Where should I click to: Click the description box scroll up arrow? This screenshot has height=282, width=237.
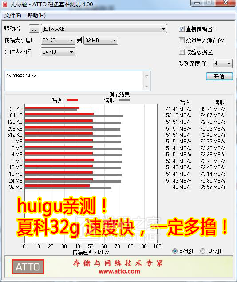[x=146, y=75]
